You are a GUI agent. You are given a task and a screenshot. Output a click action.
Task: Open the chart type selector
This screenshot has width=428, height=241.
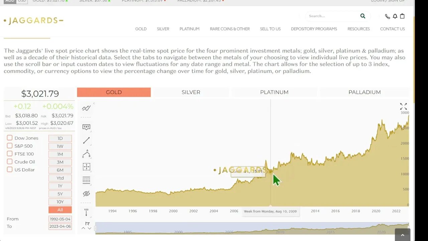tap(86, 108)
